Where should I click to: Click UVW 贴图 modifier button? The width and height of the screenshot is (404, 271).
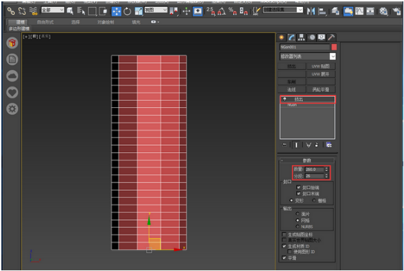pyautogui.click(x=321, y=66)
